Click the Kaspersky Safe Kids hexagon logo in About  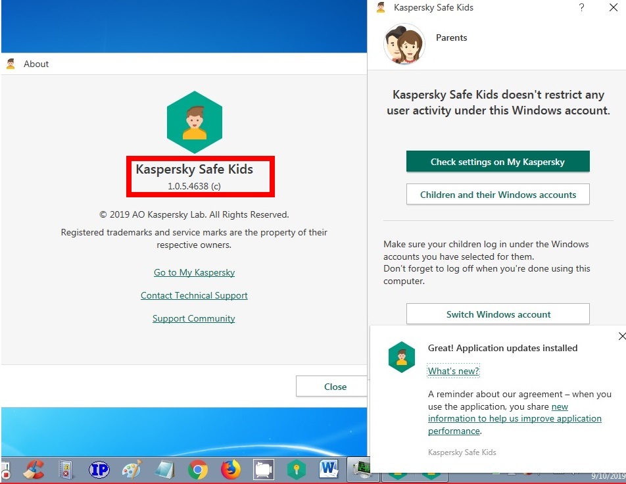195,122
